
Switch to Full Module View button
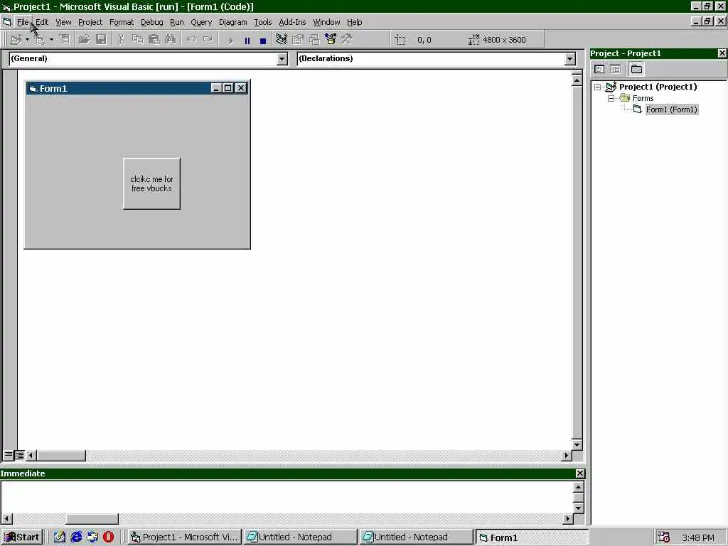tap(19, 455)
